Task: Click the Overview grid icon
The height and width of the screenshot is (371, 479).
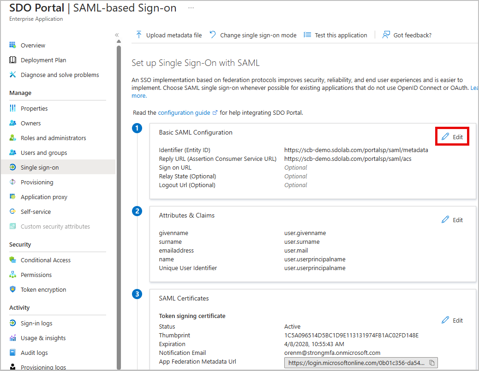Action: [x=12, y=45]
